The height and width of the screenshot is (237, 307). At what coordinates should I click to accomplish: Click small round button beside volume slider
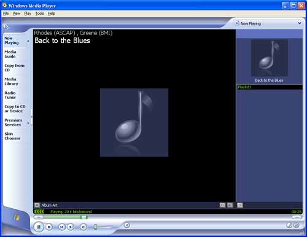click(x=126, y=225)
